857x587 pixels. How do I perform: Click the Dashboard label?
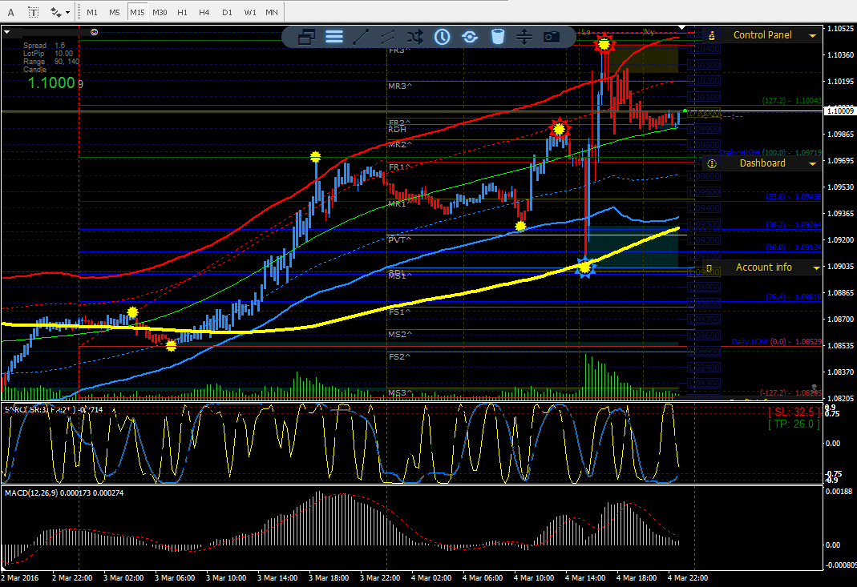[x=762, y=163]
